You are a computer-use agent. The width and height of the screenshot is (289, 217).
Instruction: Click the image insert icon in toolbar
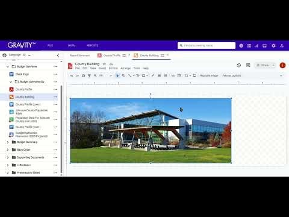tap(144, 76)
